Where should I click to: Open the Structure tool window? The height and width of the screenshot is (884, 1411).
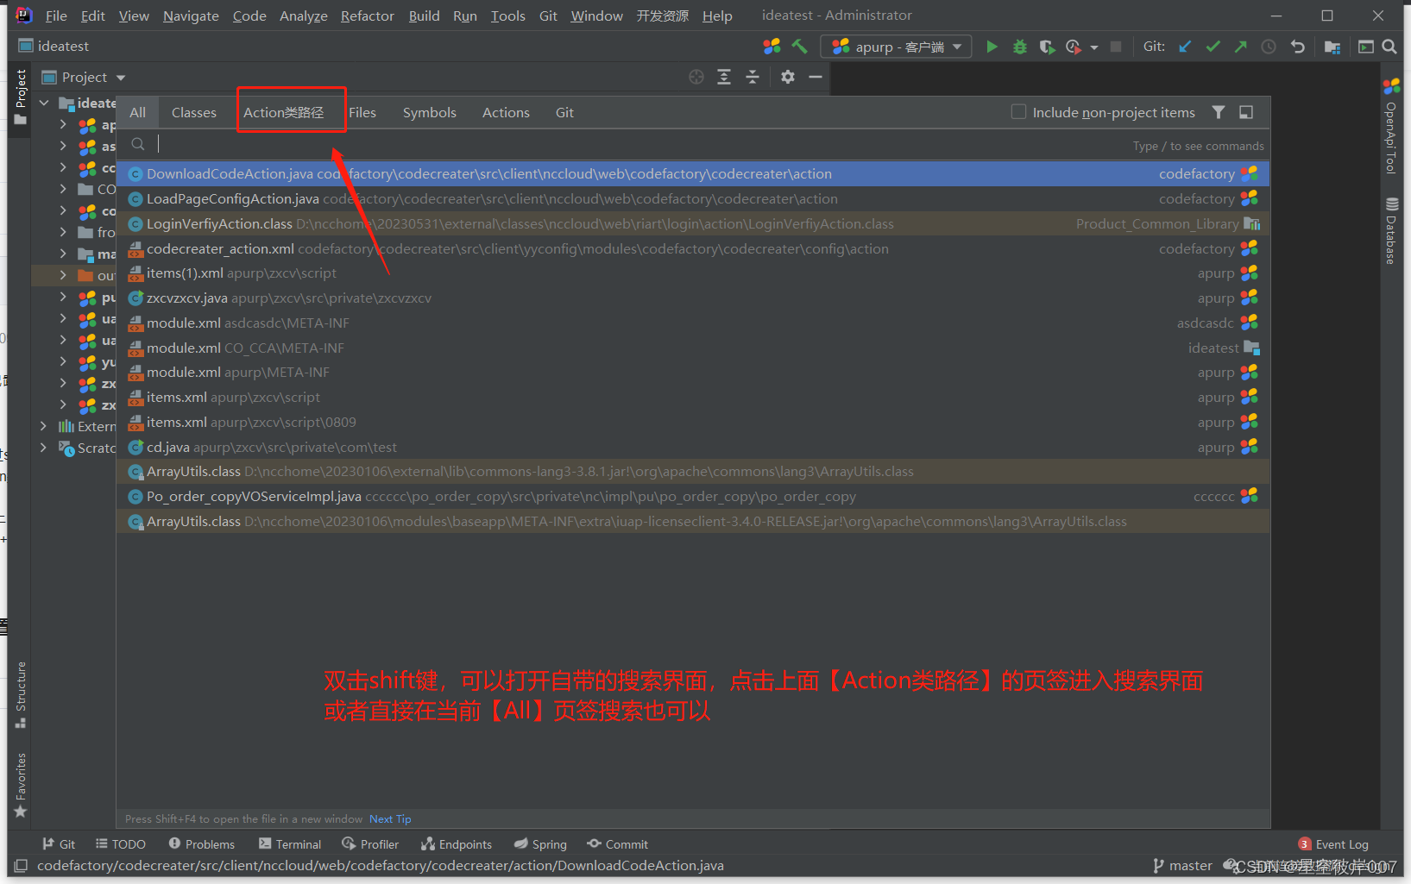point(21,694)
